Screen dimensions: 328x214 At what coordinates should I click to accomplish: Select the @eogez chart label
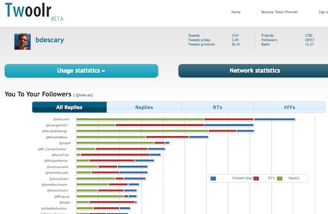65,203
